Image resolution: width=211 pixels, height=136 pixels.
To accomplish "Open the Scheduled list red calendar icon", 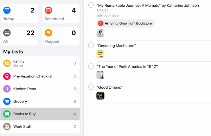I will 48,10.
